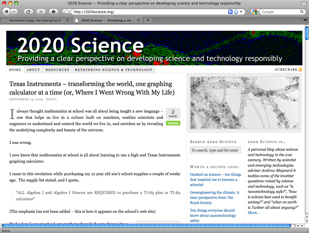Click the [EDIT] link under title

point(51,99)
